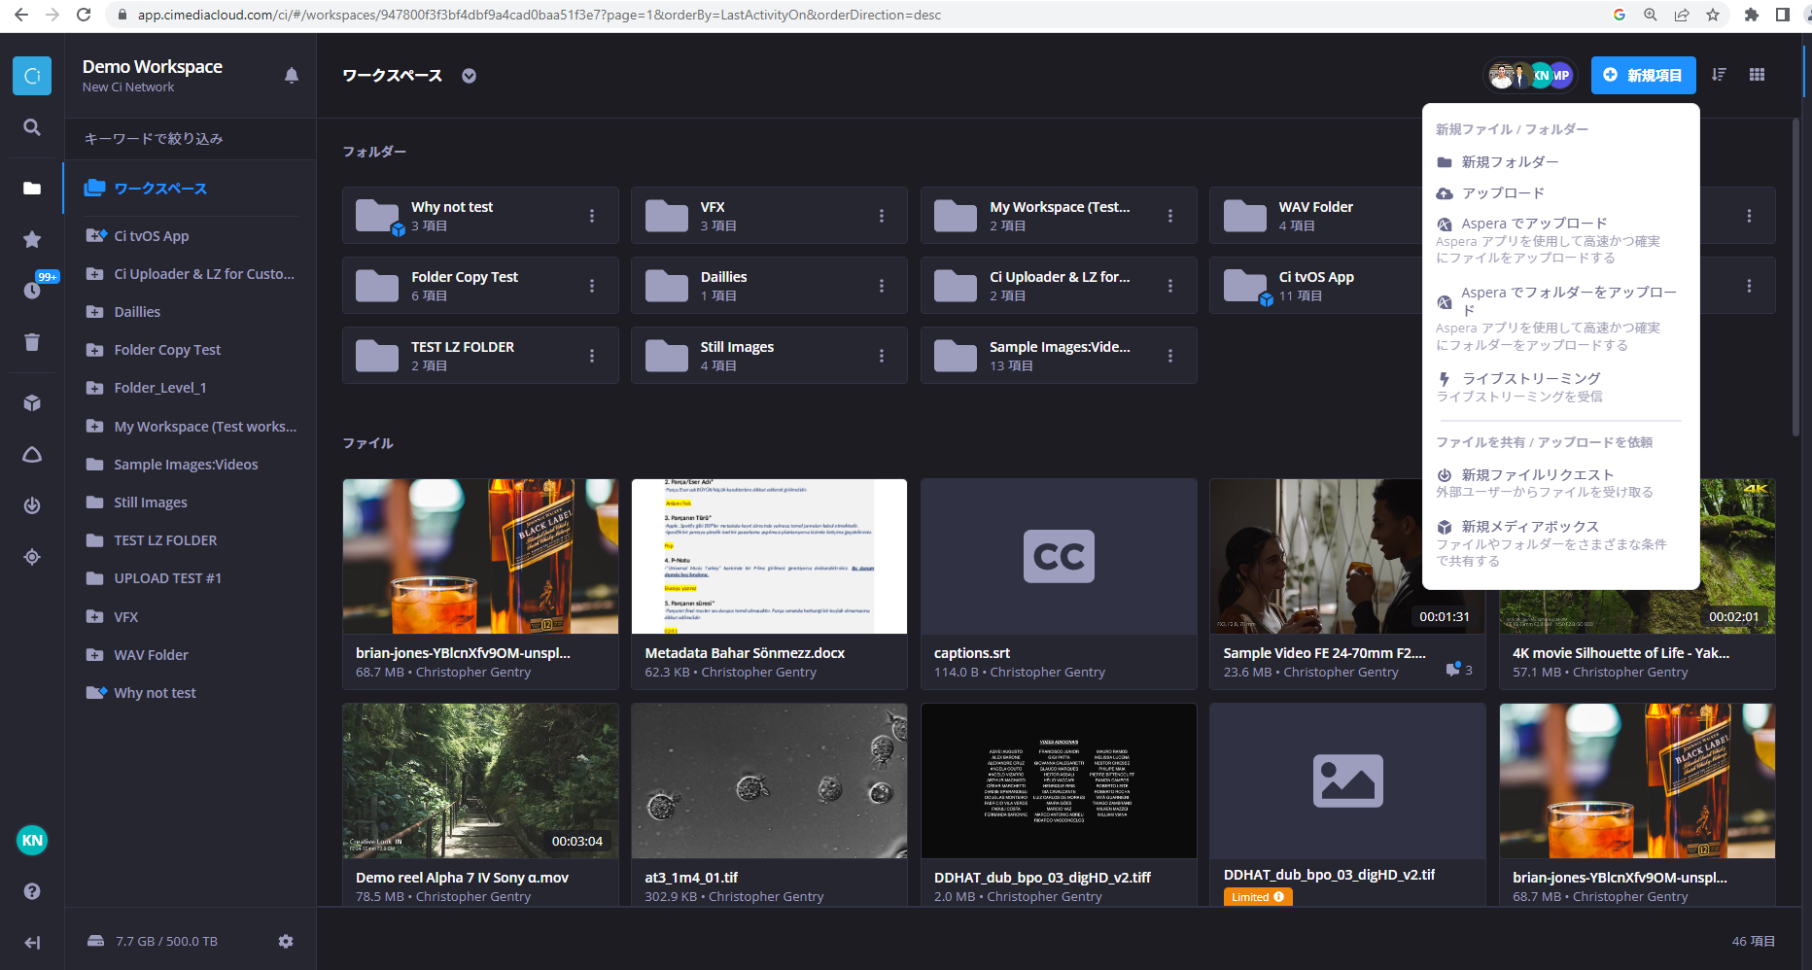The image size is (1812, 970).
Task: Click the keyword filter input field
Action: [191, 139]
